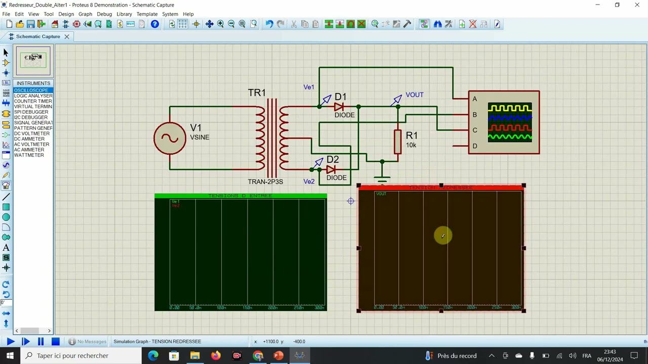
Task: Pause the running simulation
Action: pos(40,341)
